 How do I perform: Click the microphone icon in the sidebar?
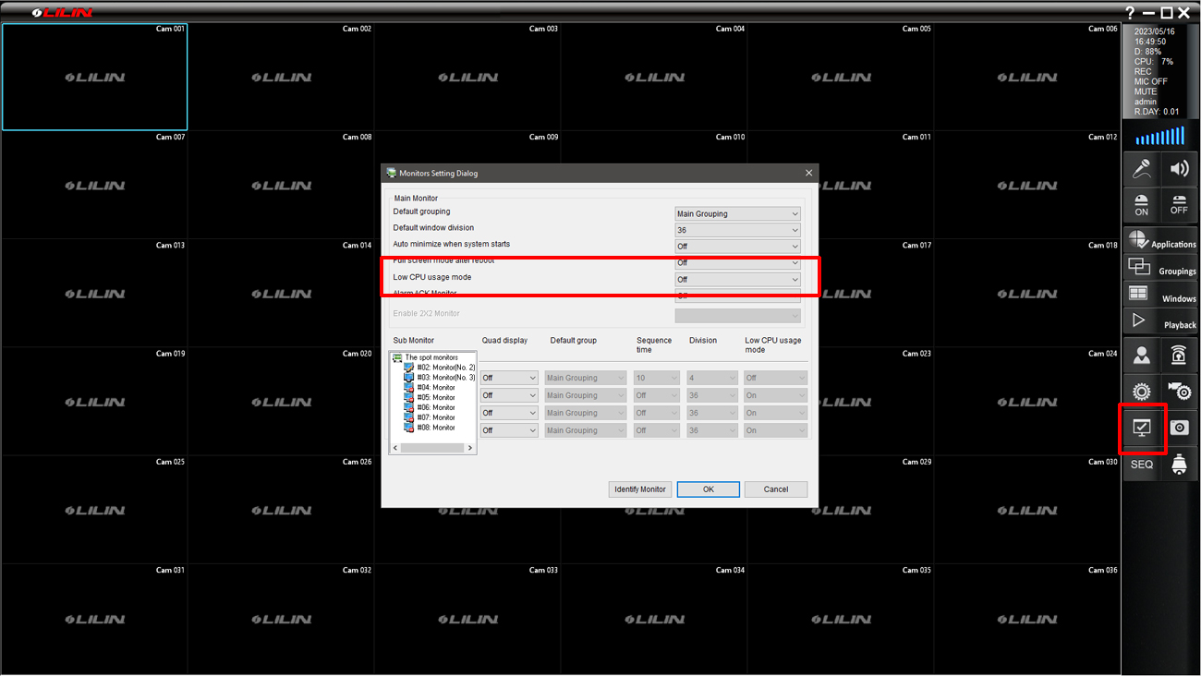(1142, 169)
